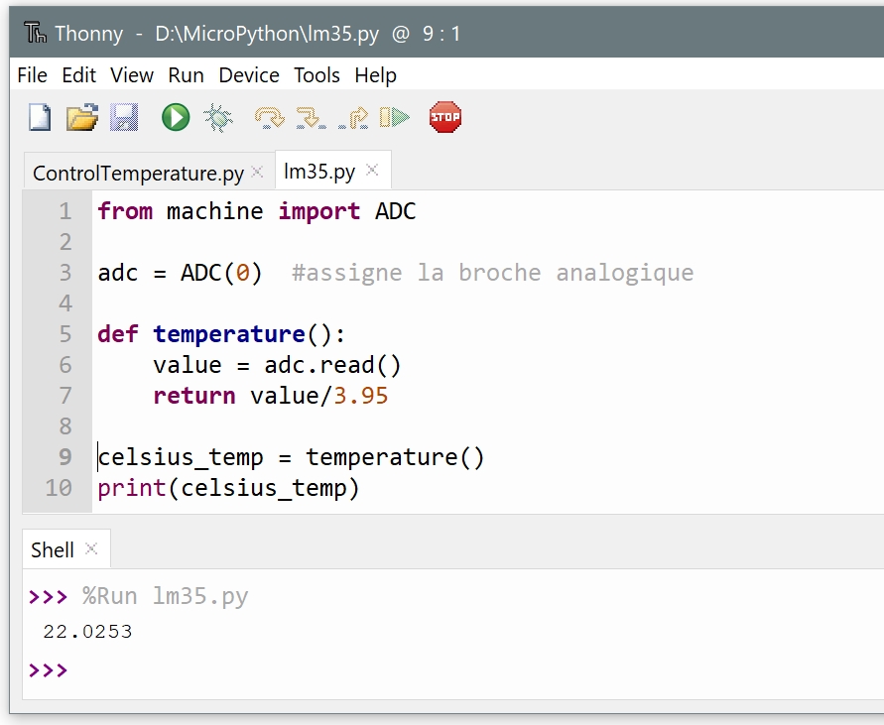The width and height of the screenshot is (884, 725).
Task: Click 'return value/3.95' on line 7
Action: [x=271, y=396]
